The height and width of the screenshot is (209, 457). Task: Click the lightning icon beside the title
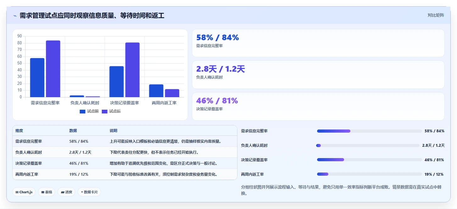coord(15,16)
